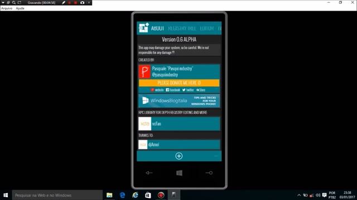Stop the recording with the red button

pyautogui.click(x=76, y=2)
